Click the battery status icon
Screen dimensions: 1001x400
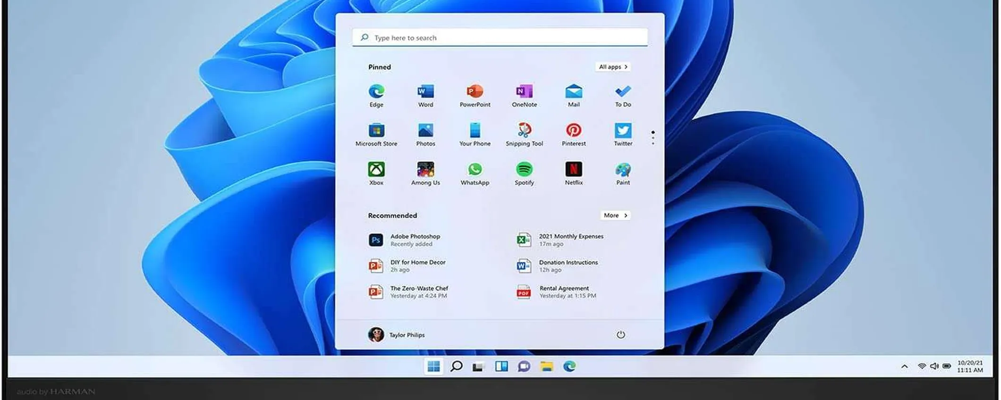[947, 366]
